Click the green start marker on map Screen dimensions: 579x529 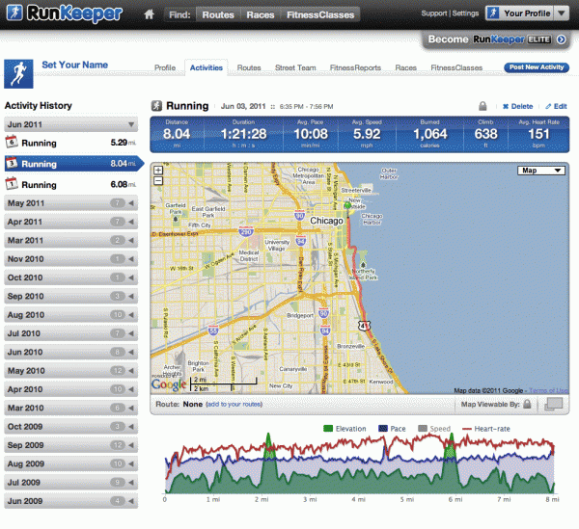347,205
